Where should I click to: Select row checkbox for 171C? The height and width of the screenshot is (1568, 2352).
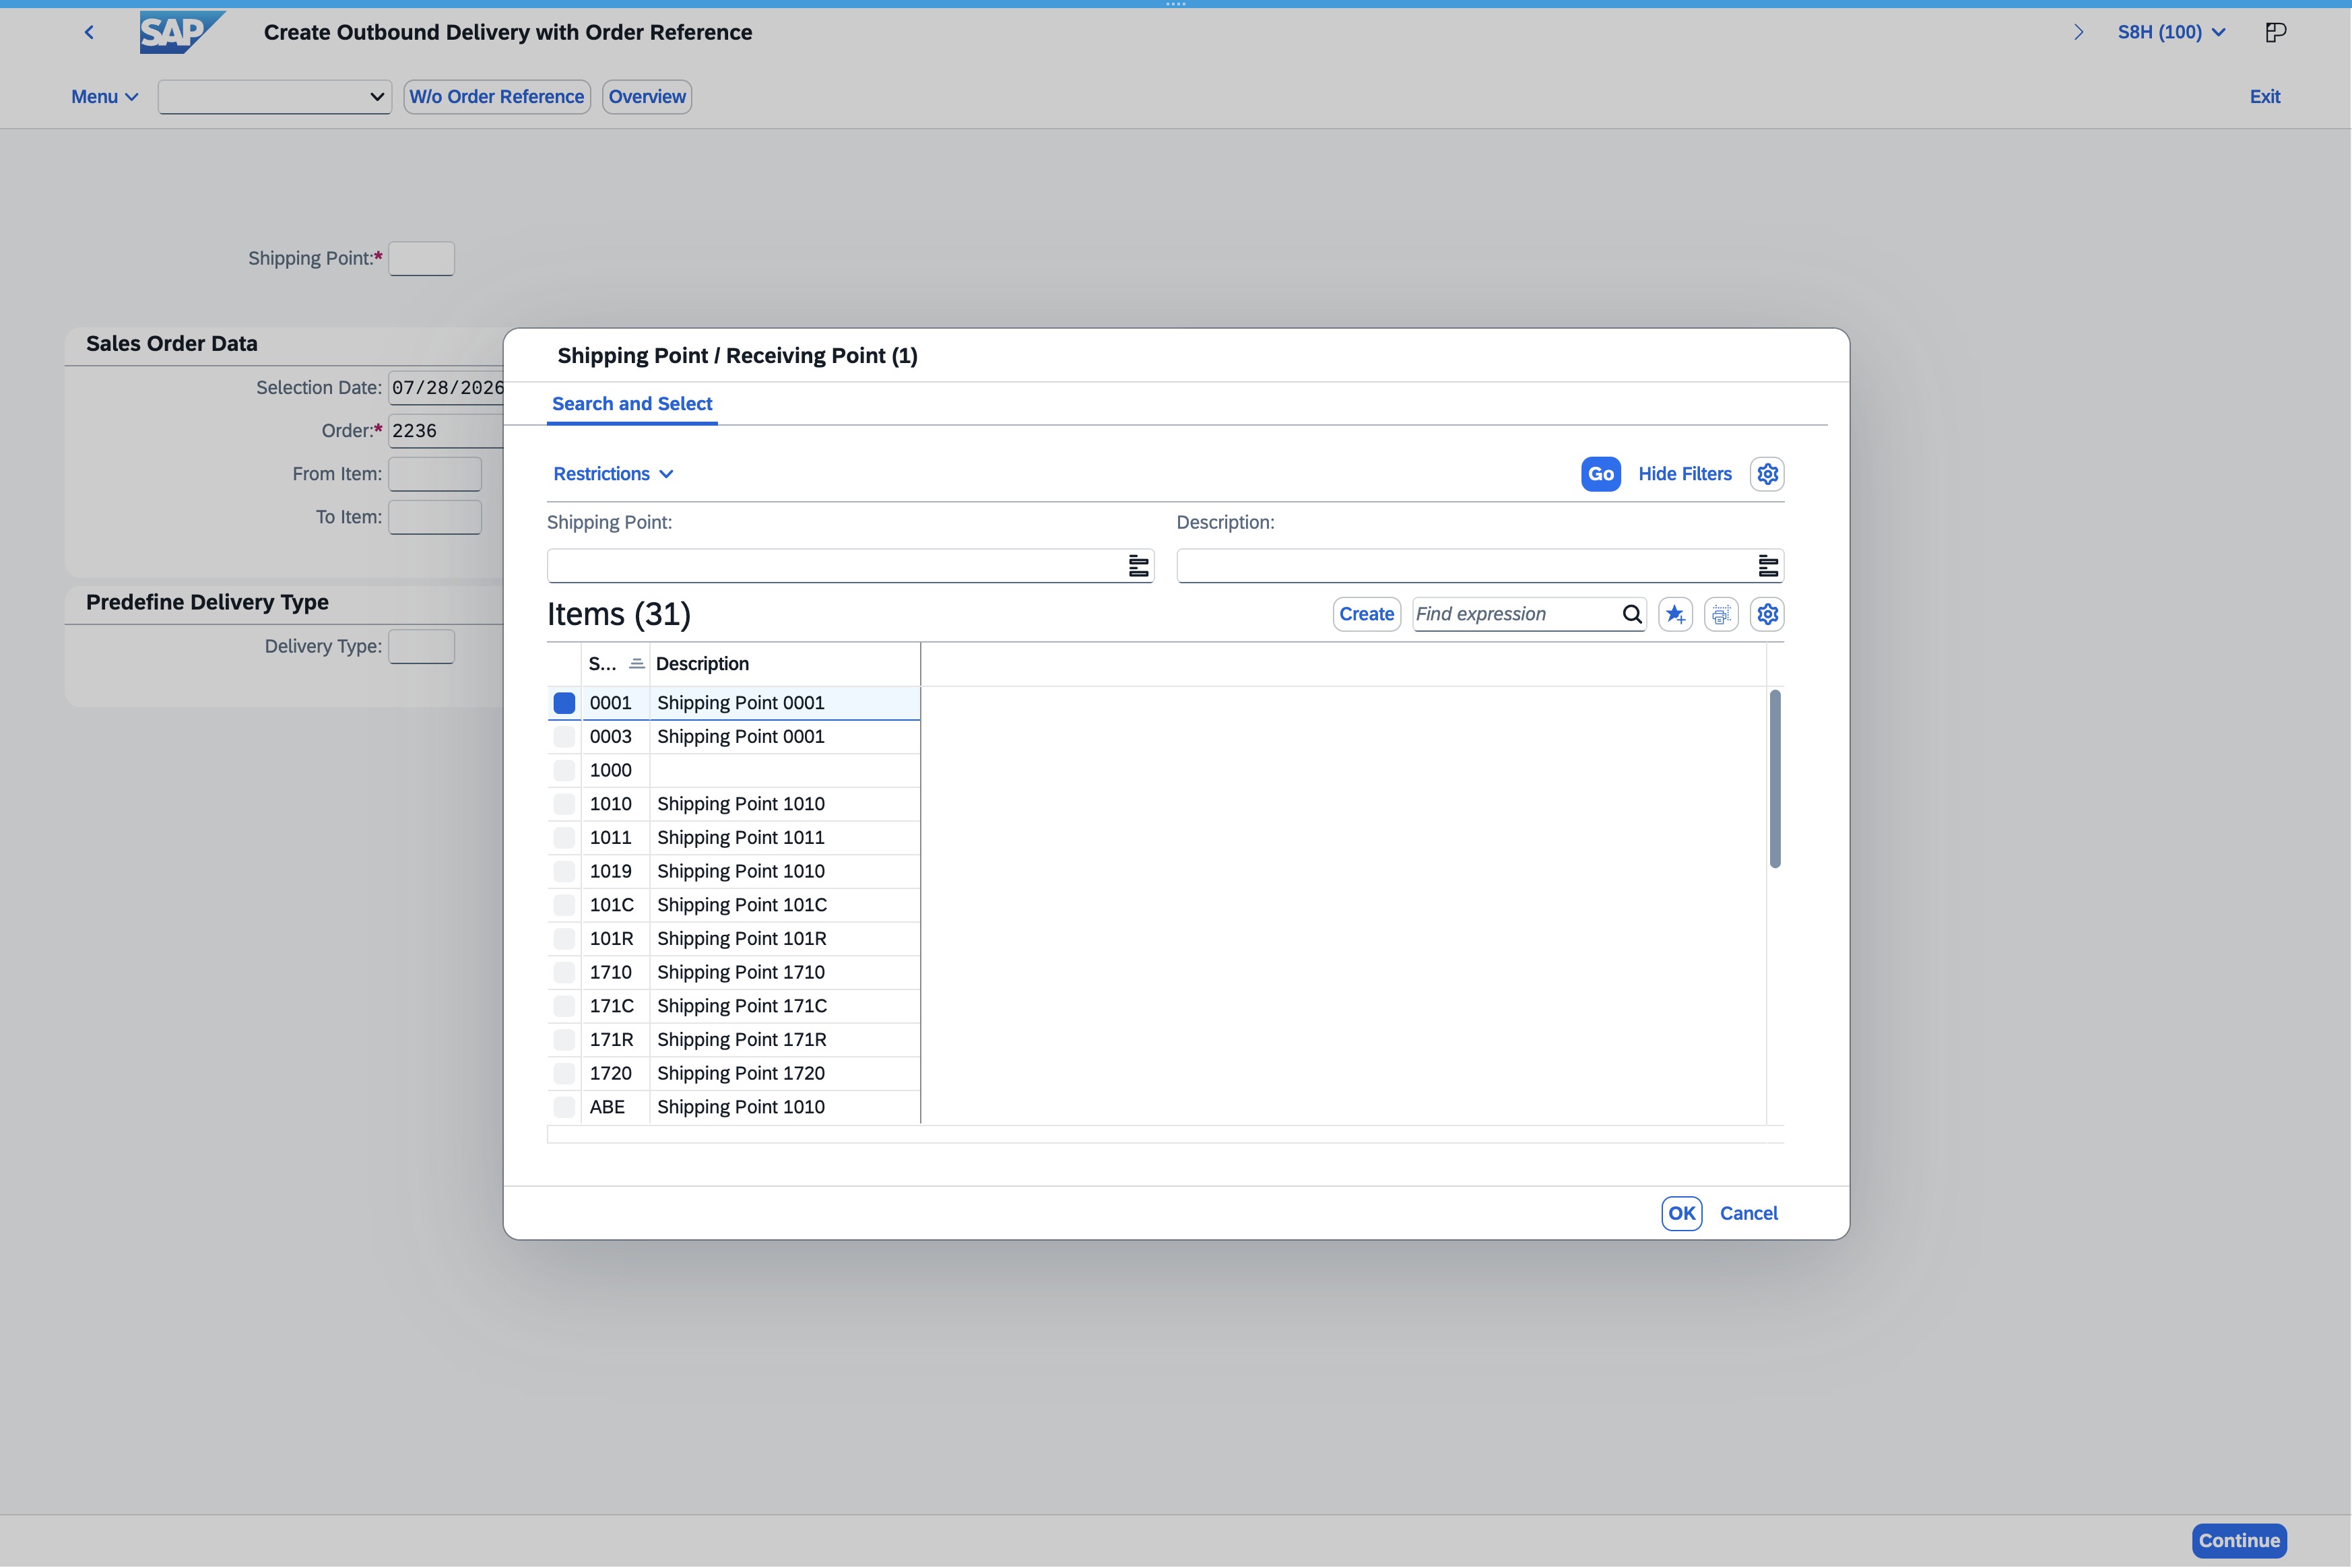[x=564, y=1006]
